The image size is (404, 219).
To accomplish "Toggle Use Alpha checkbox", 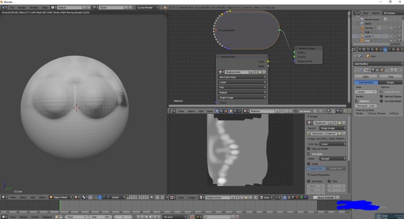I will pyautogui.click(x=308, y=154).
